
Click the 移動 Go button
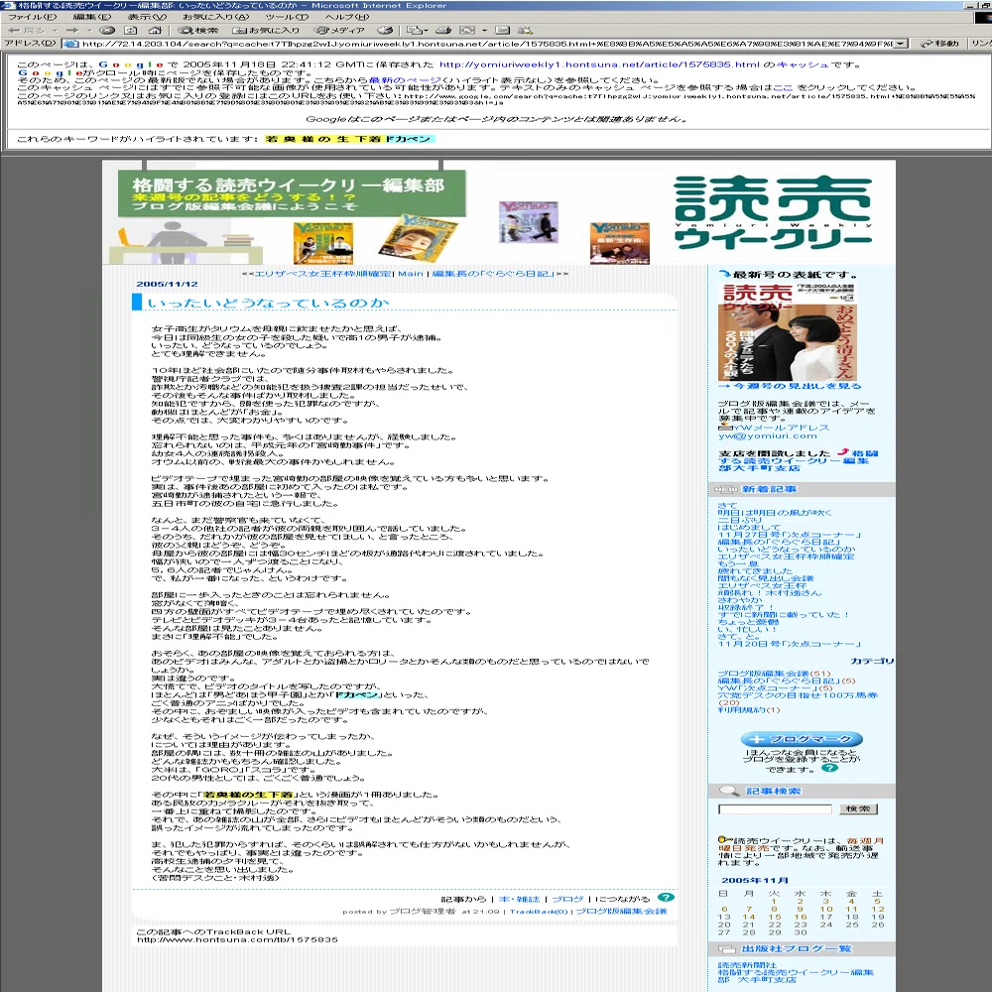pos(939,44)
